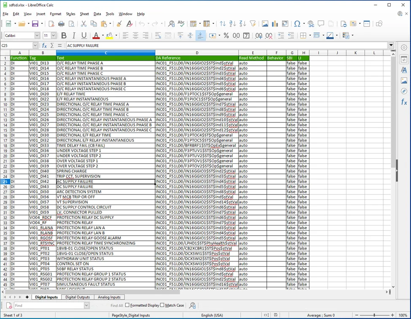Click Format as Percent icon
This screenshot has width=411, height=319.
pyautogui.click(x=226, y=36)
